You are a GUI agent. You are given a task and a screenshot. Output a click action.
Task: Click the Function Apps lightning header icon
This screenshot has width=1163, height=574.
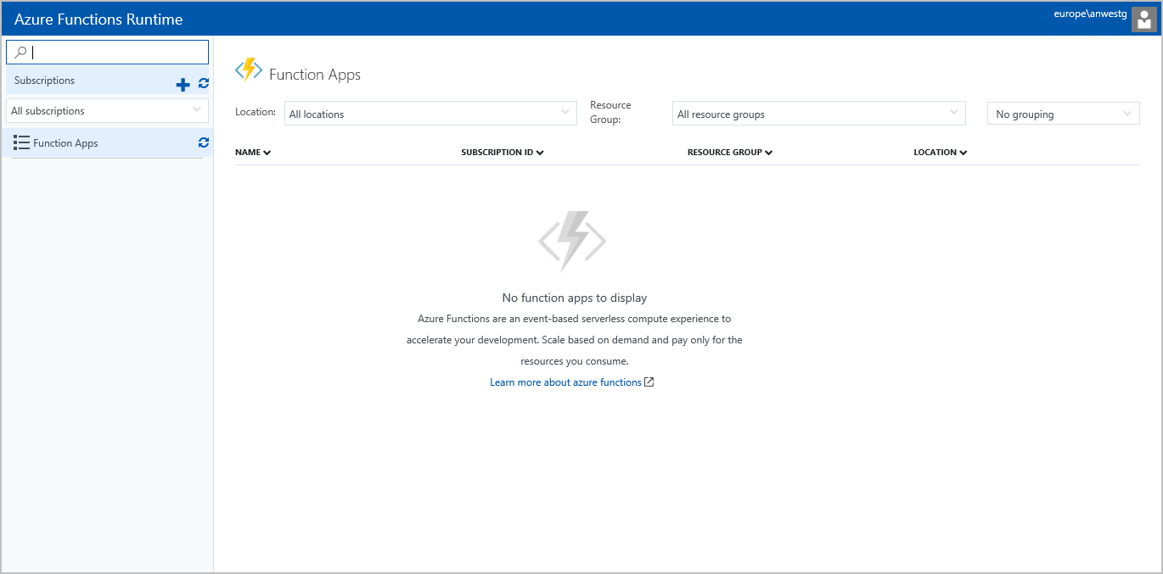(x=249, y=70)
